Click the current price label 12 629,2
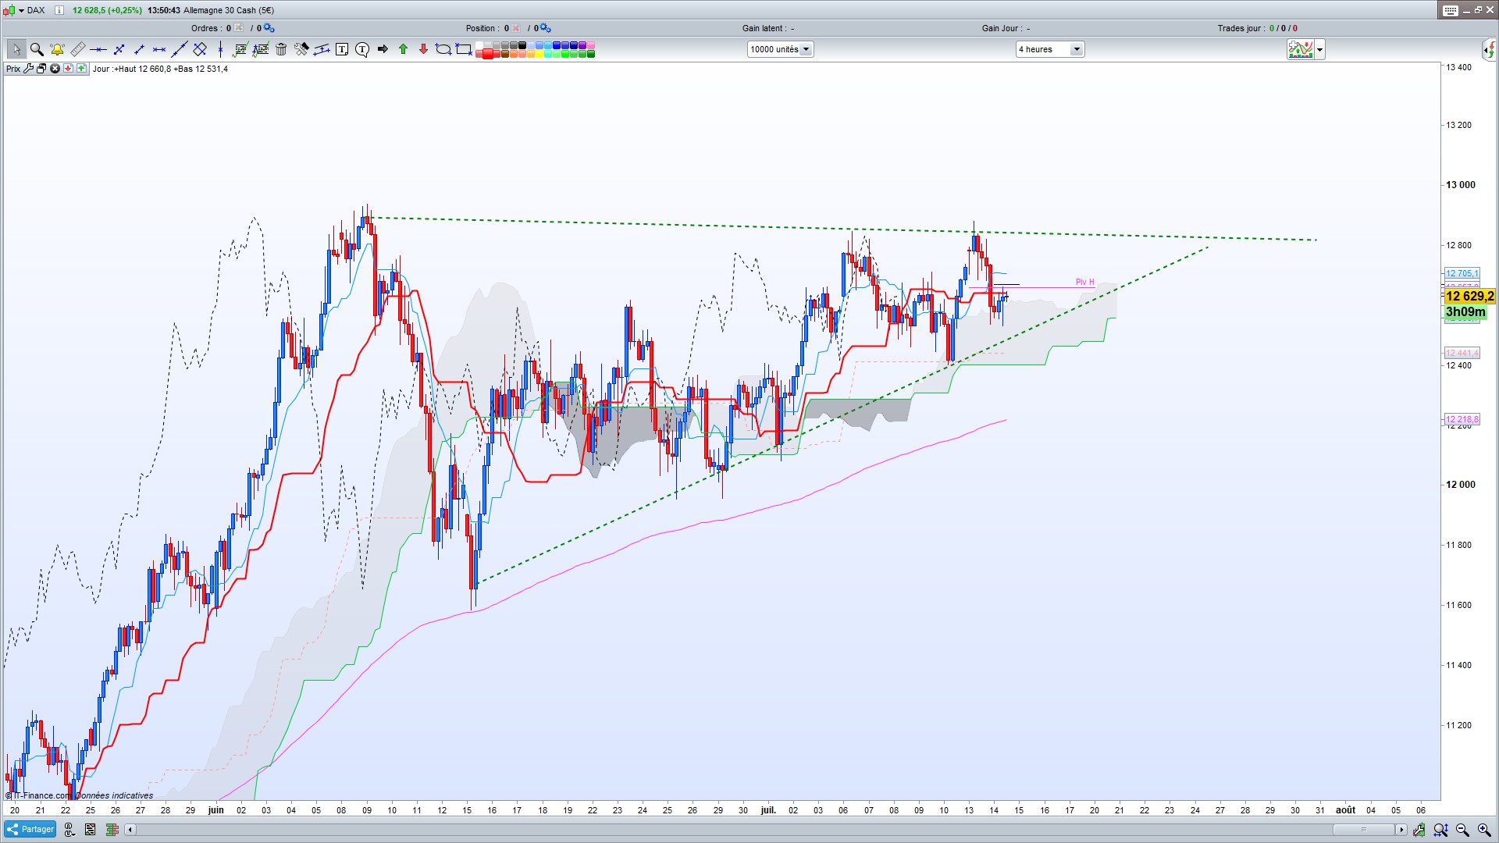Screen dimensions: 1499x843 [x=1469, y=296]
